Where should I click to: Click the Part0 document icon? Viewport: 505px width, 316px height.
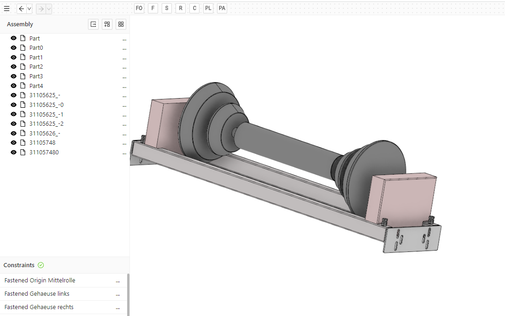point(23,47)
